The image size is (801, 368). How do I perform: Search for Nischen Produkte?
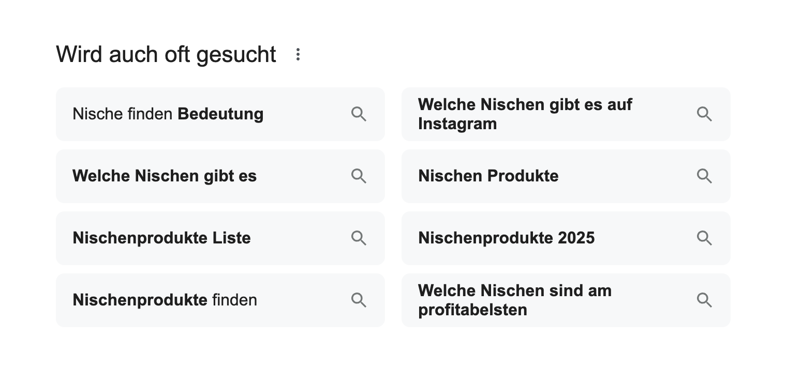[566, 176]
